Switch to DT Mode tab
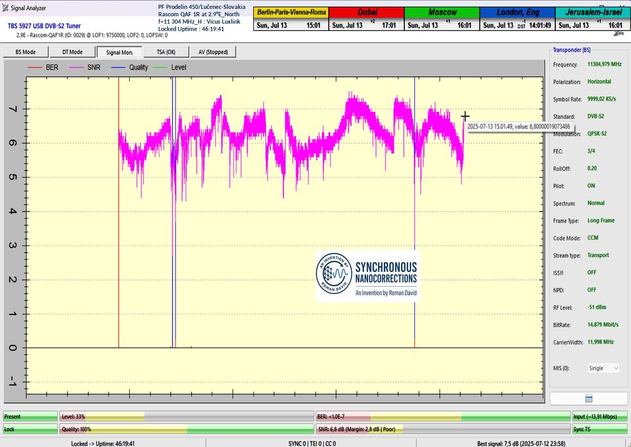631x447 pixels. coord(72,52)
